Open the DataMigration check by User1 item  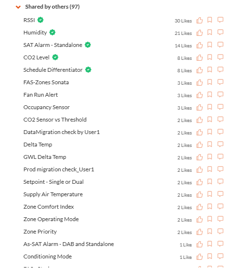click(62, 132)
